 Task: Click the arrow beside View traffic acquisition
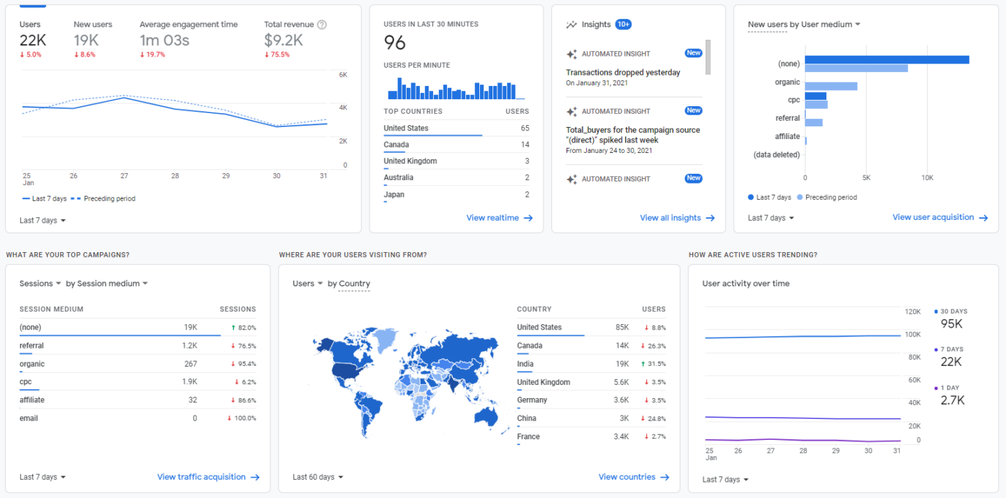(x=255, y=478)
